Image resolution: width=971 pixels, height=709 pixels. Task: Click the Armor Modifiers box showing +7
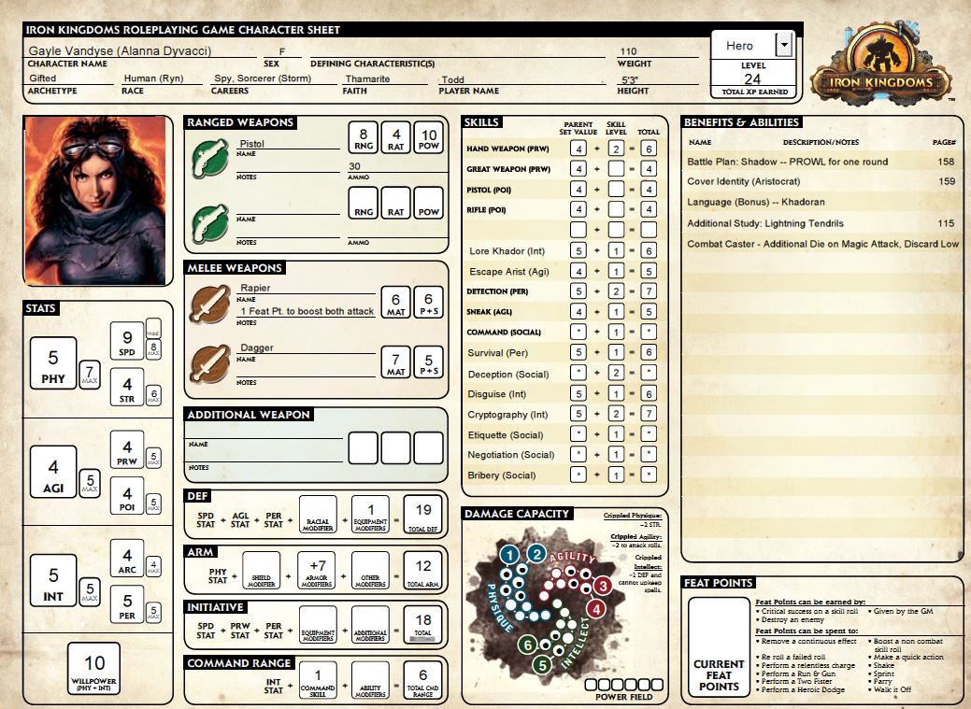pos(317,571)
